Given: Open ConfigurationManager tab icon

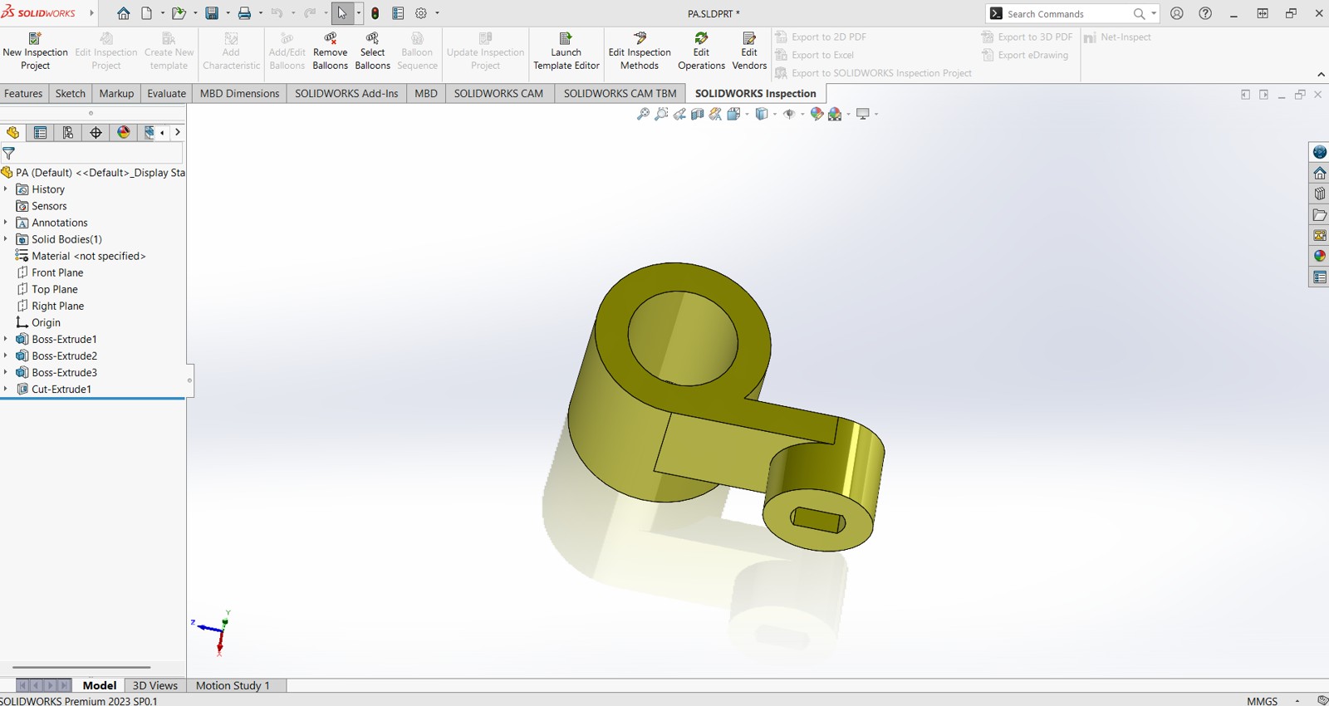Looking at the screenshot, I should coord(68,133).
